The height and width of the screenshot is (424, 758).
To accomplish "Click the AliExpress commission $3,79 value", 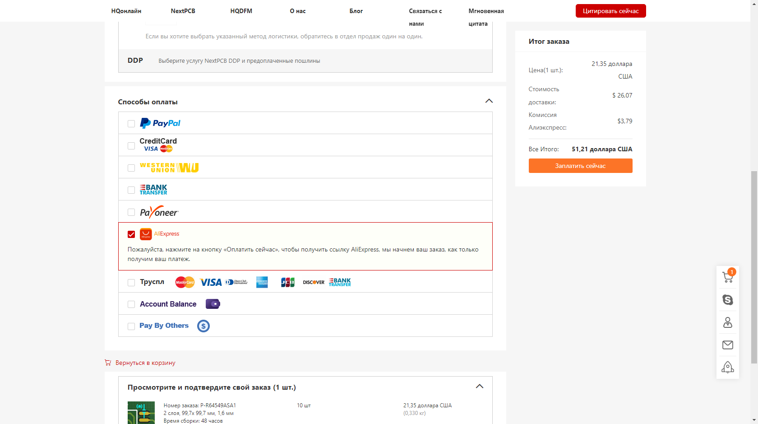I will click(x=625, y=121).
